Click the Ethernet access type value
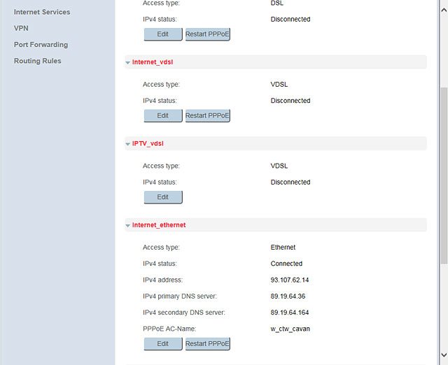448x365 pixels. [283, 248]
